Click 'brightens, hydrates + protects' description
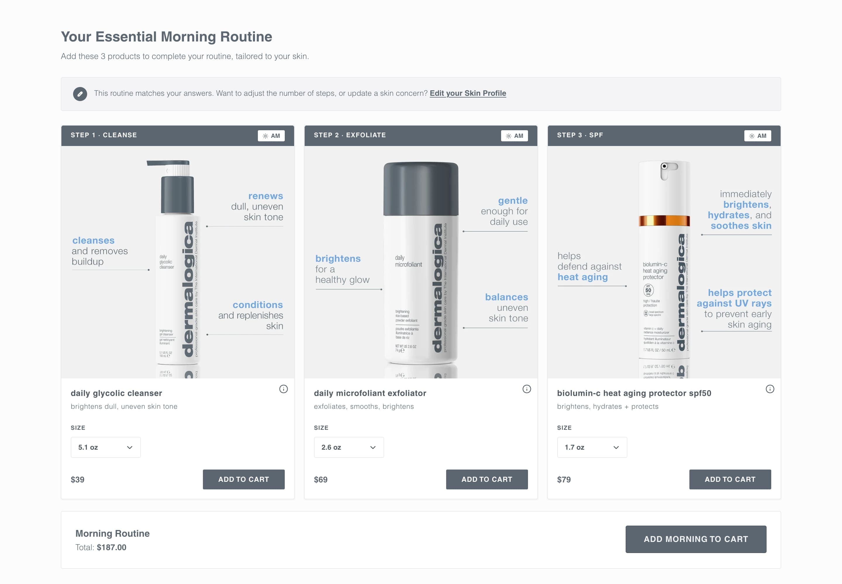 [608, 406]
